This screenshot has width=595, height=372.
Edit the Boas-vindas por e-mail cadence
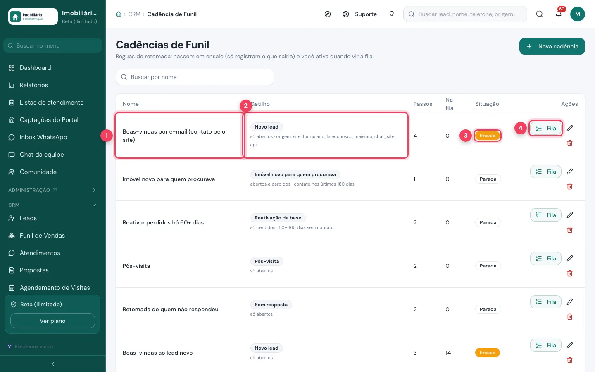[570, 128]
